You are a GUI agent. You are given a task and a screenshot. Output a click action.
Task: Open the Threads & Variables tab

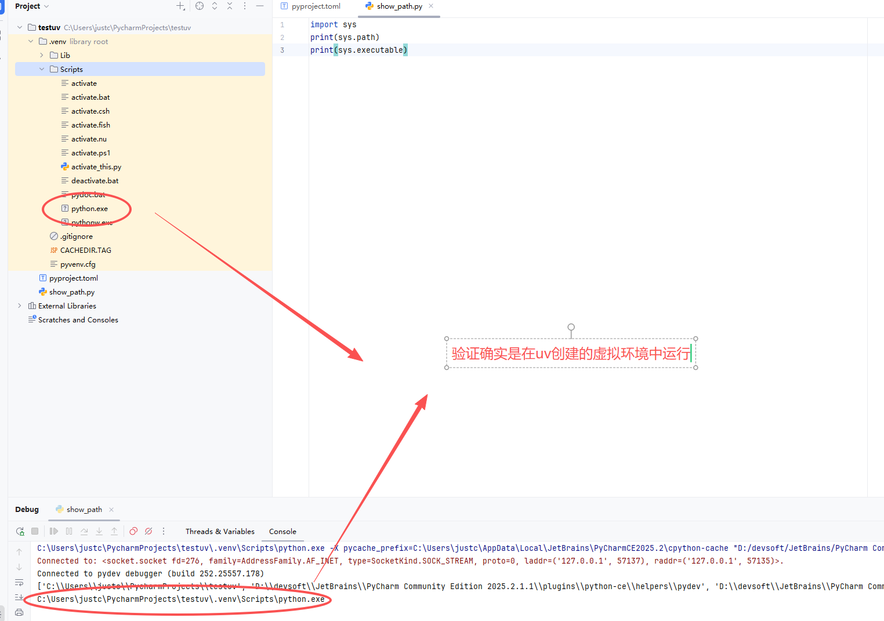[x=220, y=532]
